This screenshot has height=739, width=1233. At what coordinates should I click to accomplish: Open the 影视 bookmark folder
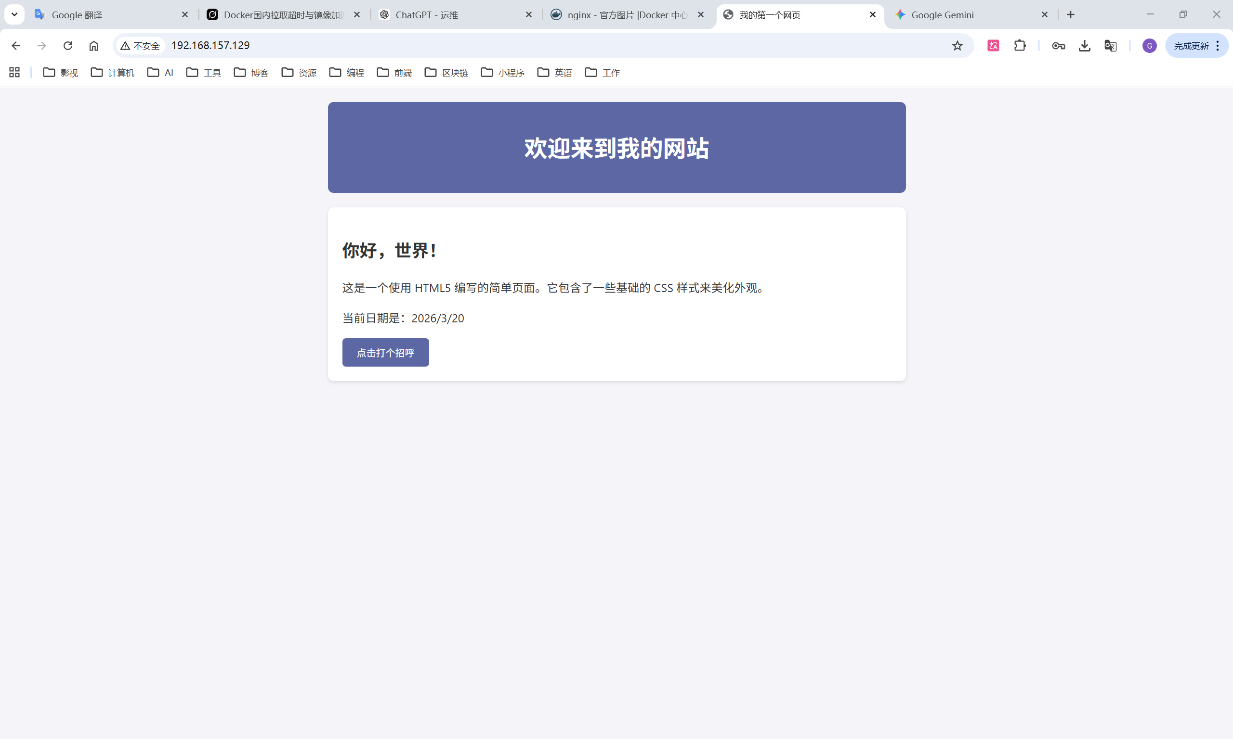point(60,73)
